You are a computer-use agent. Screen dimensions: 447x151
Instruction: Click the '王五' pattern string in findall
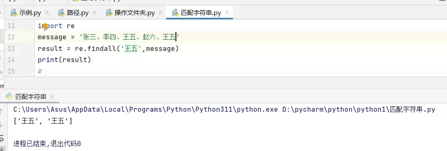[x=132, y=48]
